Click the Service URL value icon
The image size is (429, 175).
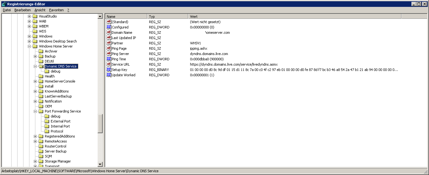pos(109,64)
